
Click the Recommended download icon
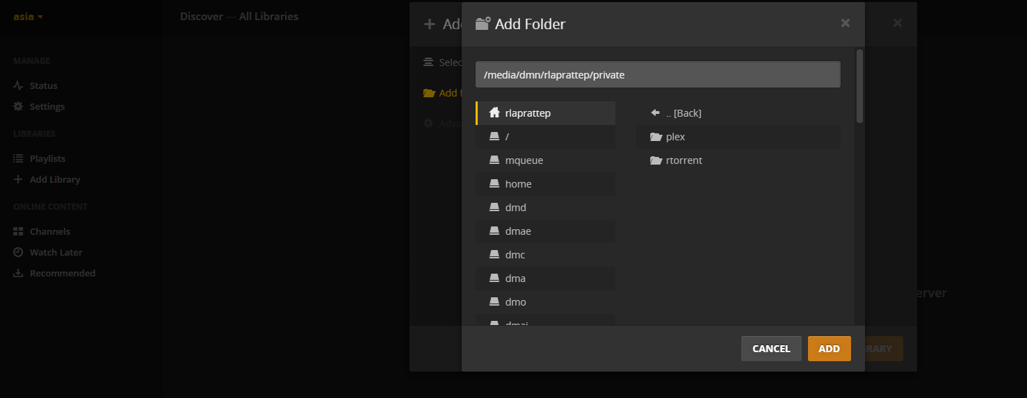[18, 273]
